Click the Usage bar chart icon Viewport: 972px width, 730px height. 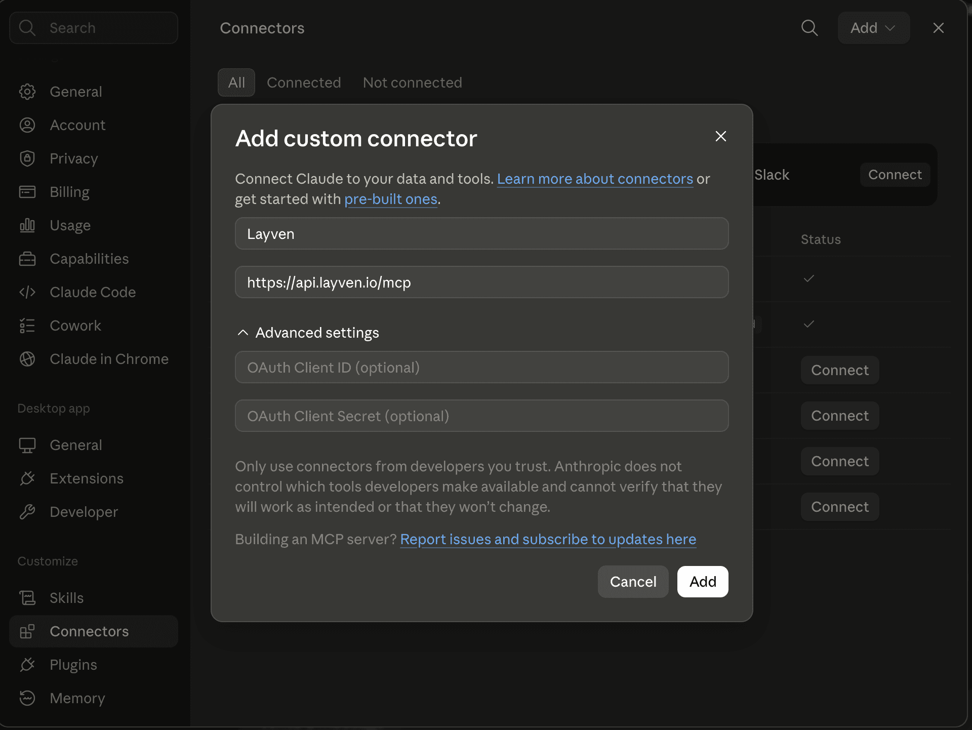click(x=27, y=225)
